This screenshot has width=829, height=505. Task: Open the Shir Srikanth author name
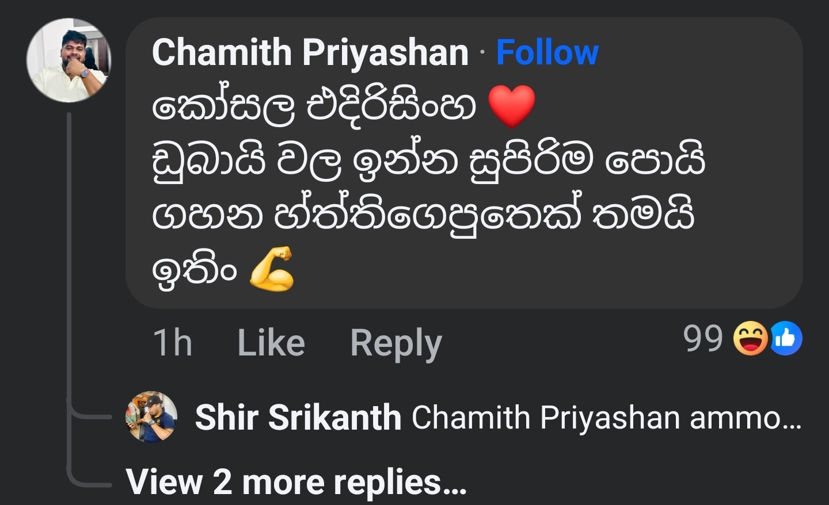298,417
